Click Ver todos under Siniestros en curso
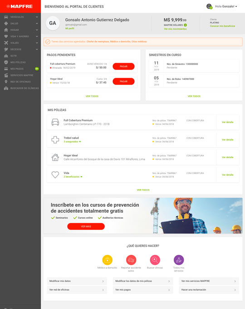This screenshot has width=245, height=309. click(x=194, y=96)
